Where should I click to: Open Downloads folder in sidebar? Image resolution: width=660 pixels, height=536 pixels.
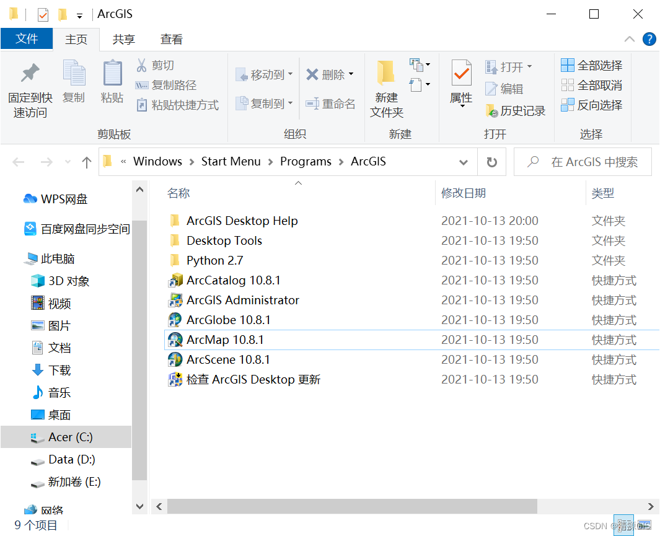click(51, 370)
